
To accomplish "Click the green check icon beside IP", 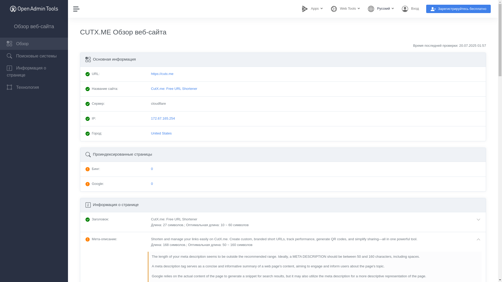I will [x=88, y=119].
